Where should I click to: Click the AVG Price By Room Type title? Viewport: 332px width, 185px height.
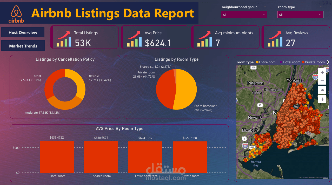(119, 128)
